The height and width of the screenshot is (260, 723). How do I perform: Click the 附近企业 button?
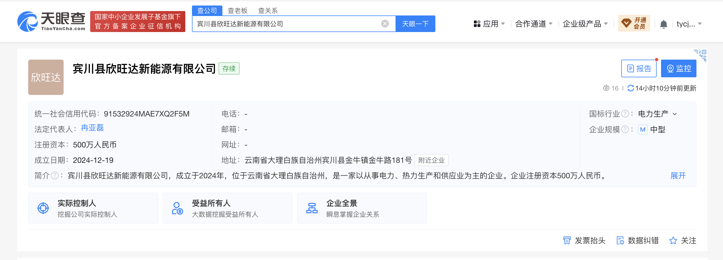431,160
